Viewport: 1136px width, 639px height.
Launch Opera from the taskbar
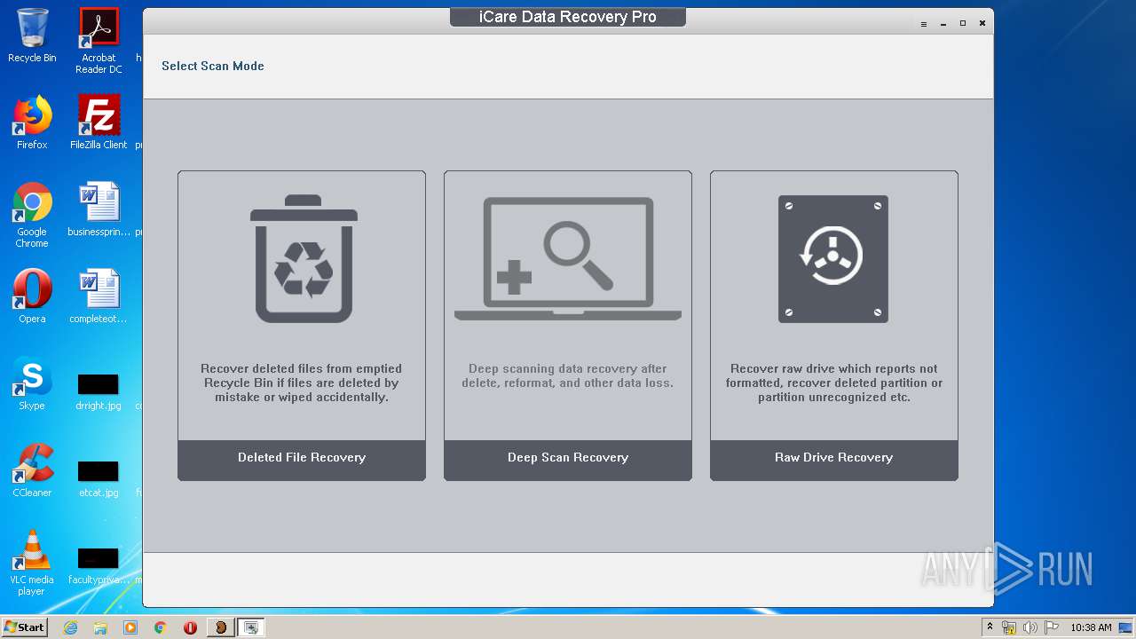tap(190, 627)
